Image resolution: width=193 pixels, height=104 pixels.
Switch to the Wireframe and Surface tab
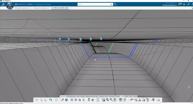pos(92,97)
